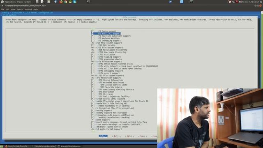Launch the Thunderbird mail icon
The image size is (263, 148).
coord(56,2)
